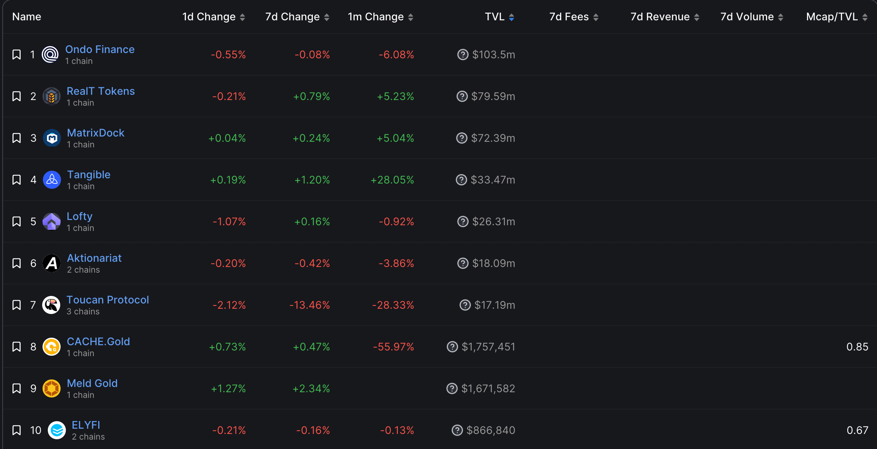The image size is (877, 449).
Task: Select the $1,671,582 TVL value
Action: pyautogui.click(x=488, y=388)
